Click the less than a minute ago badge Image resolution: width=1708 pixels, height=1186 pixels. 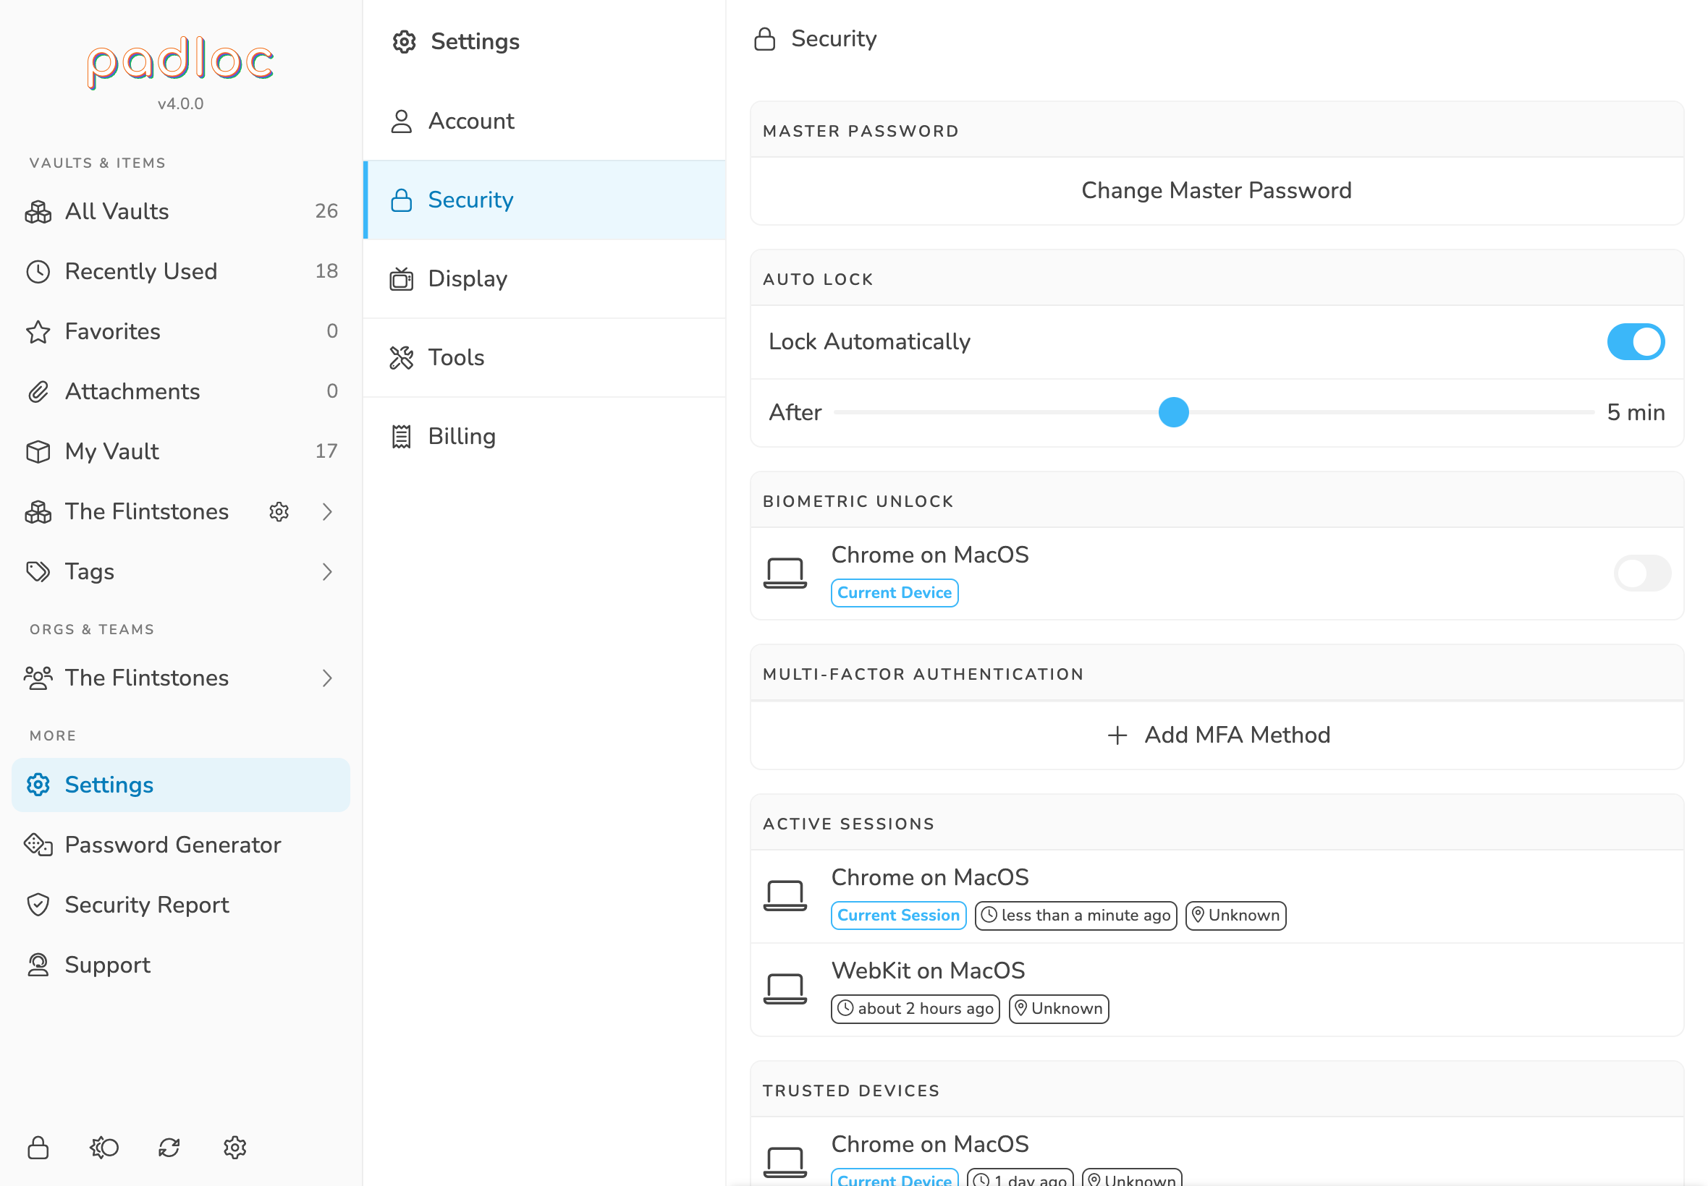[x=1075, y=916]
